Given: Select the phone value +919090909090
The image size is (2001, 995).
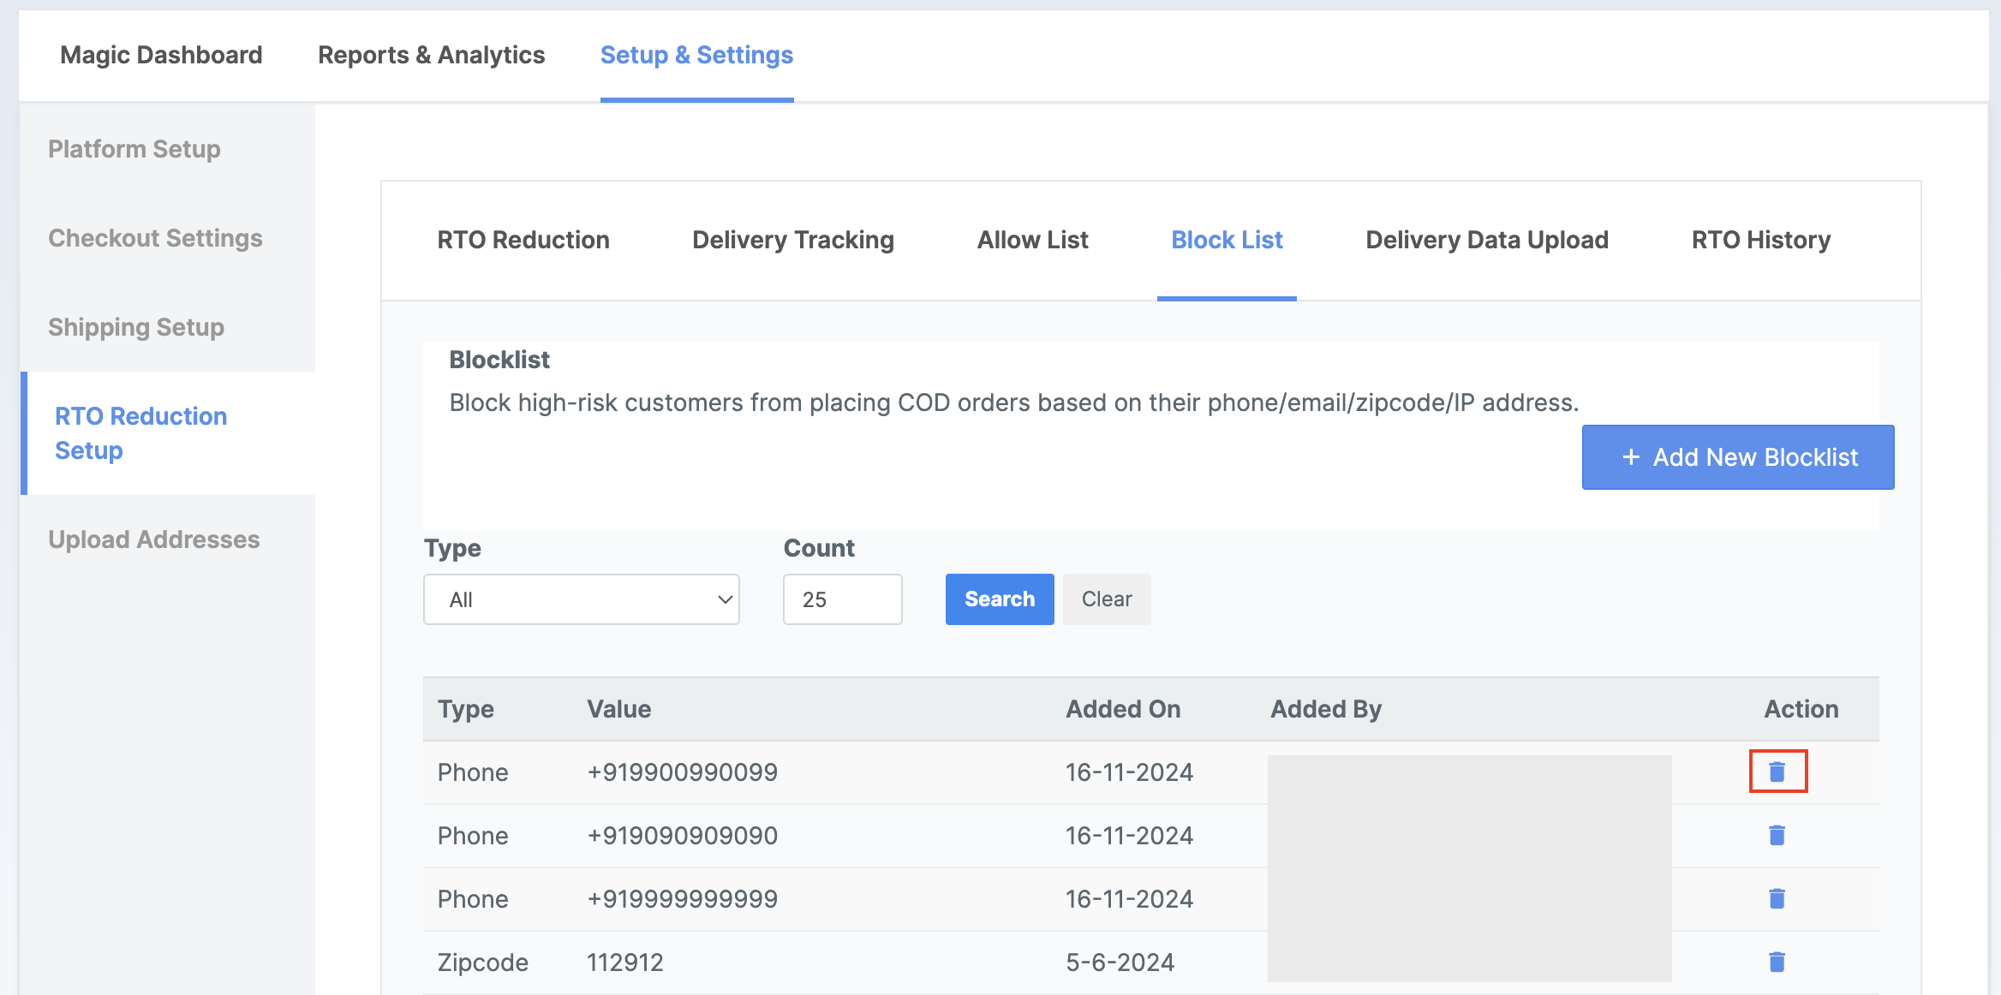Looking at the screenshot, I should click(x=682, y=836).
